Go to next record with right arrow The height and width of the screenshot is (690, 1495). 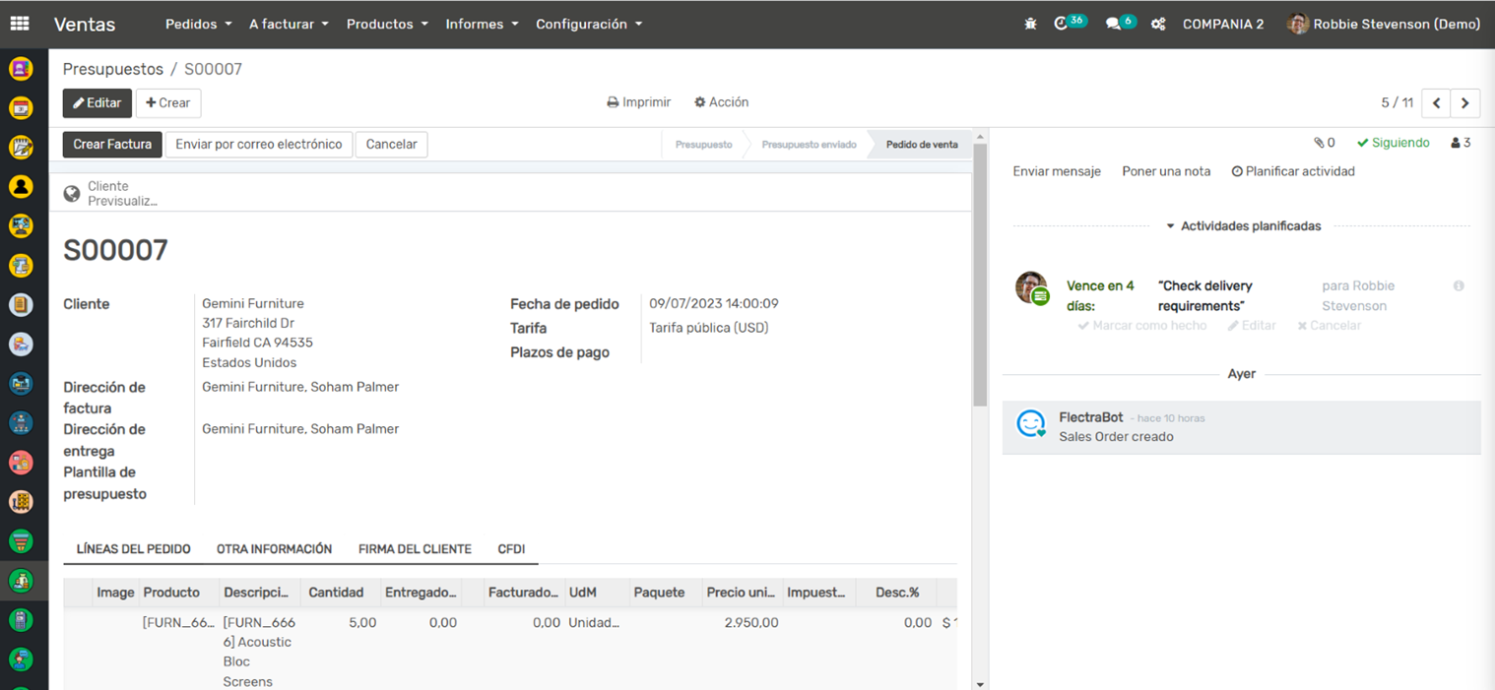(x=1465, y=102)
